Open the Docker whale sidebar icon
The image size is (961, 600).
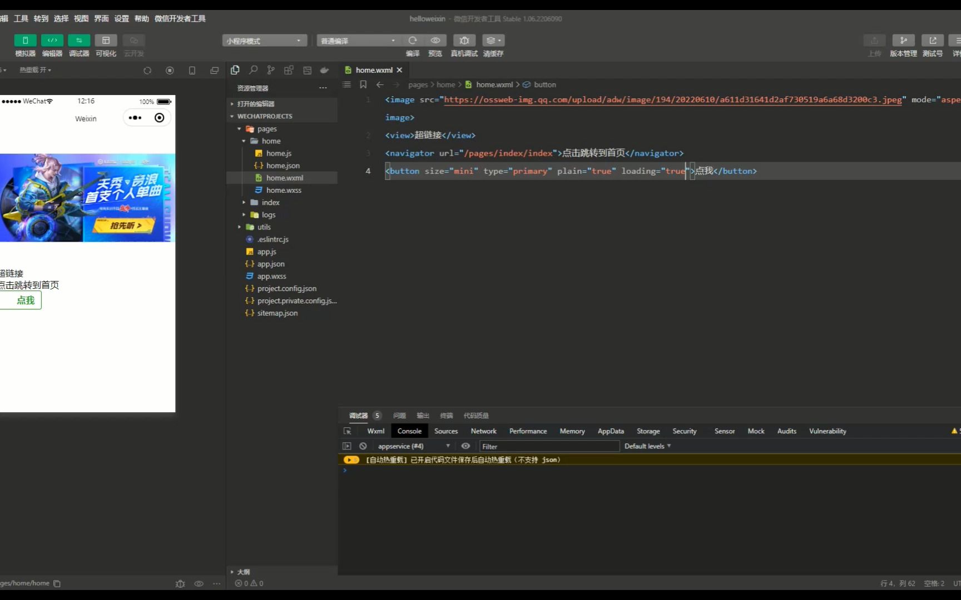click(x=325, y=70)
